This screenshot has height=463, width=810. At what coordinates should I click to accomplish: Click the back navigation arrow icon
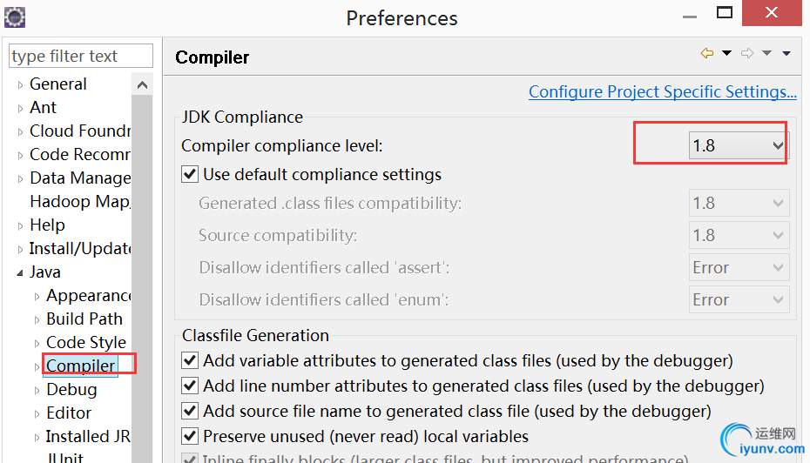[706, 54]
